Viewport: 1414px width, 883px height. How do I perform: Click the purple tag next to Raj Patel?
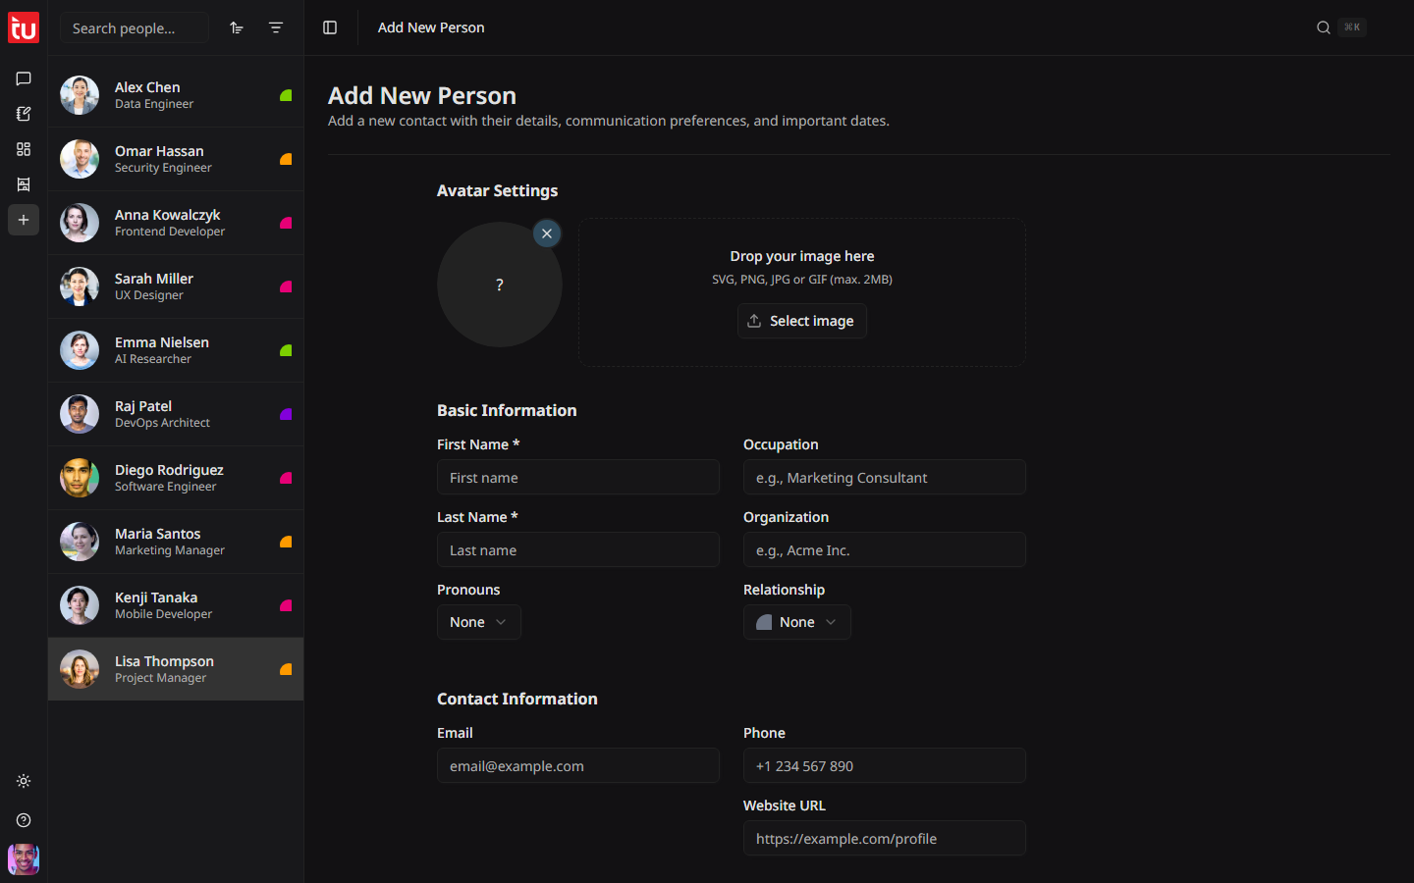(286, 414)
